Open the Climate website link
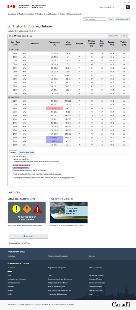This screenshot has width=136, height=310. tap(66, 178)
